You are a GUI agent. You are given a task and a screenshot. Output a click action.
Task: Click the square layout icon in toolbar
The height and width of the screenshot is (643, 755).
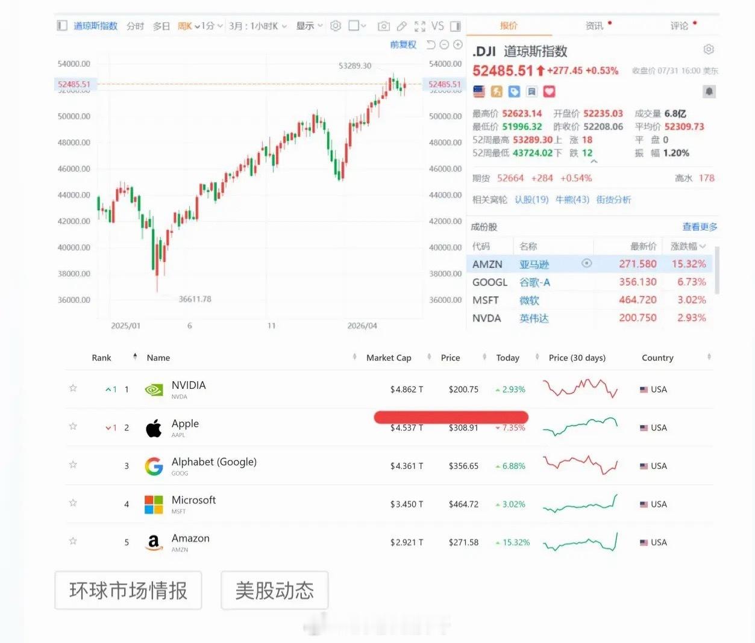[x=354, y=25]
